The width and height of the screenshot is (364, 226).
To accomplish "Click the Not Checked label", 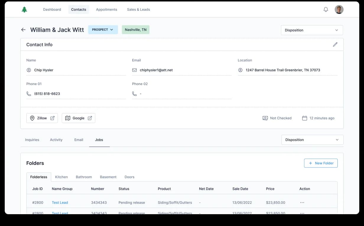I will click(x=281, y=118).
